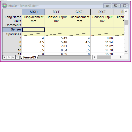Close the InfoVar workbook window
The image size is (132, 132).
[x=124, y=6]
